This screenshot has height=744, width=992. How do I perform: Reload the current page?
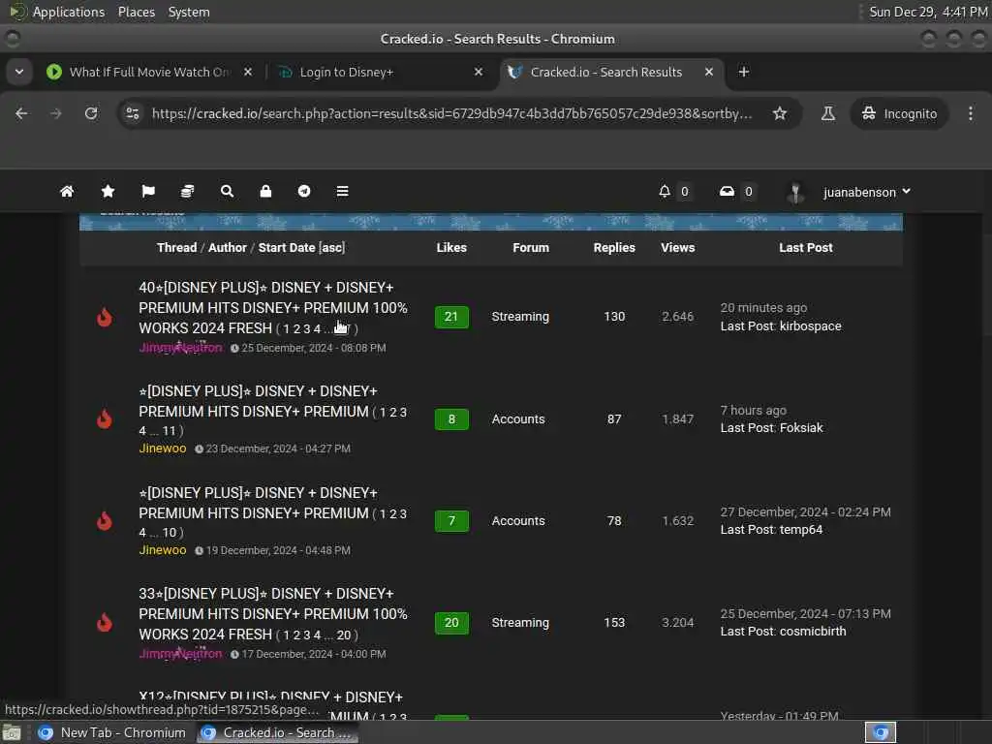click(x=91, y=113)
